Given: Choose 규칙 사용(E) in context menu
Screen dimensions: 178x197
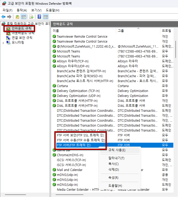Looking at the screenshot, I should point(120,150).
